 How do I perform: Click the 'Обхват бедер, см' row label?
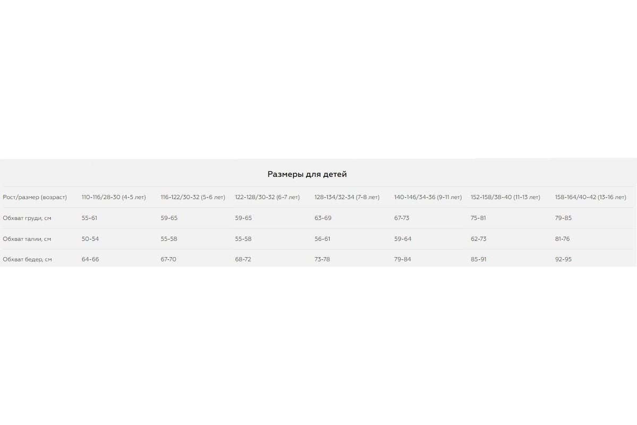(x=27, y=259)
